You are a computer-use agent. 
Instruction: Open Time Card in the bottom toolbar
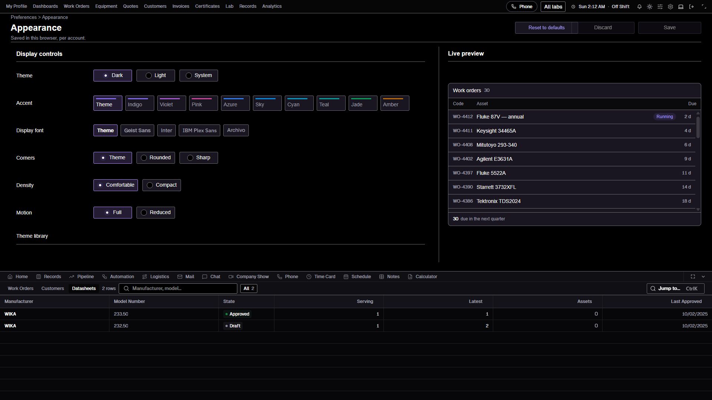[x=321, y=277]
